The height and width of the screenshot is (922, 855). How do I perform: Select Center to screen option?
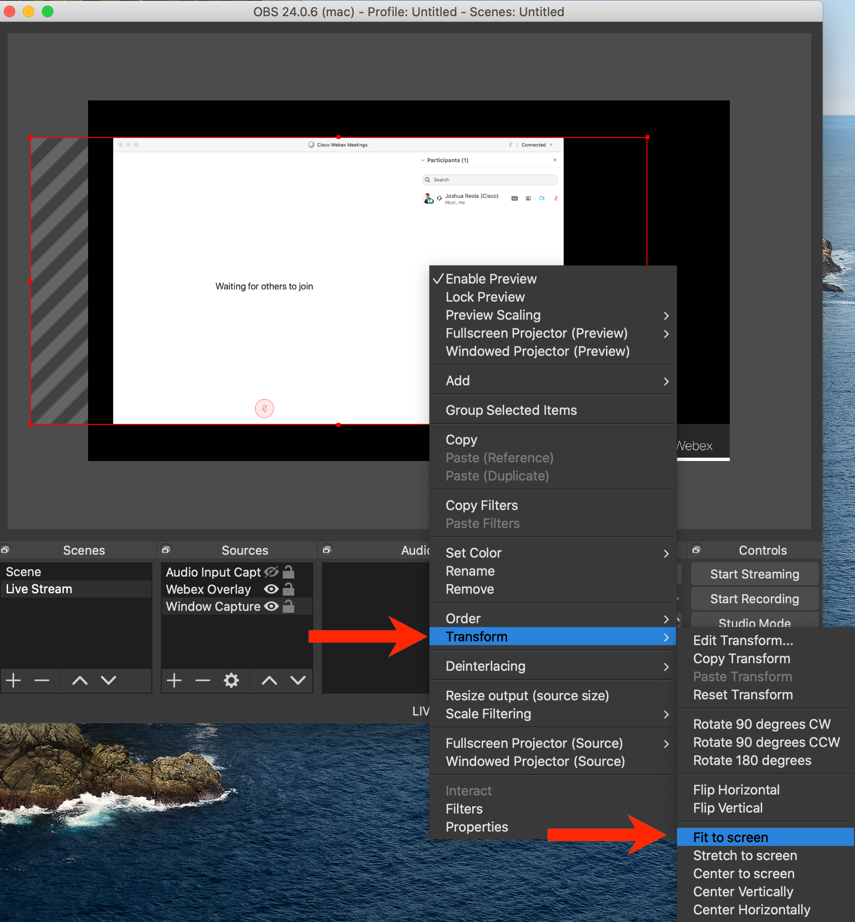tap(766, 873)
